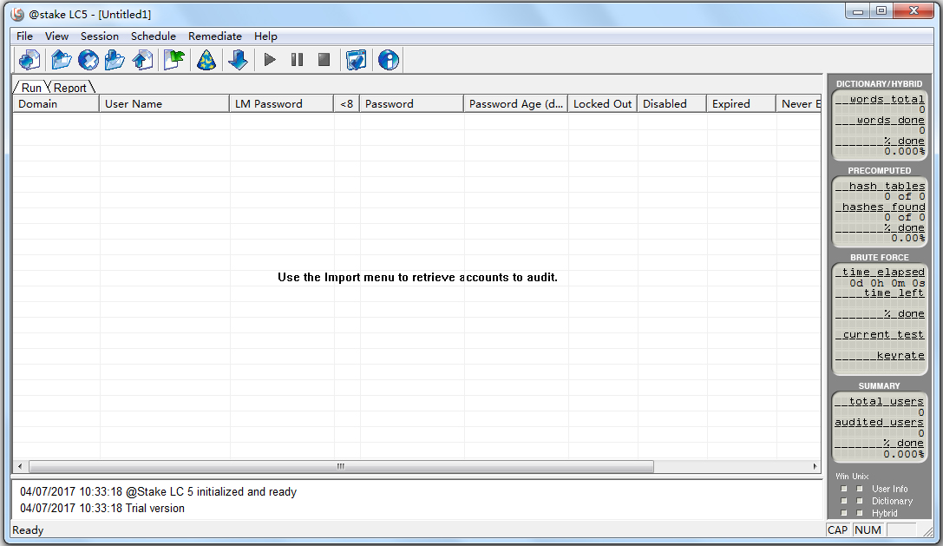This screenshot has height=546, width=943.
Task: Toggle the Win User Info checkbox
Action: coord(844,489)
